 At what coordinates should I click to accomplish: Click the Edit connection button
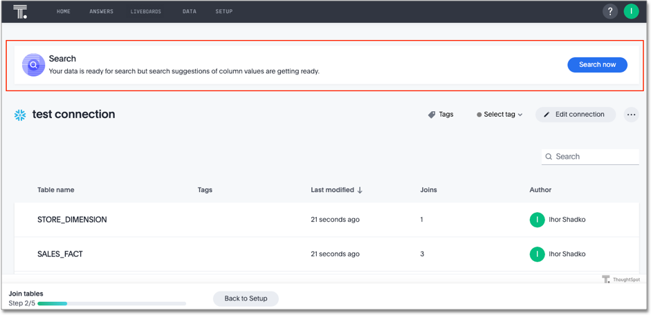[x=575, y=115]
